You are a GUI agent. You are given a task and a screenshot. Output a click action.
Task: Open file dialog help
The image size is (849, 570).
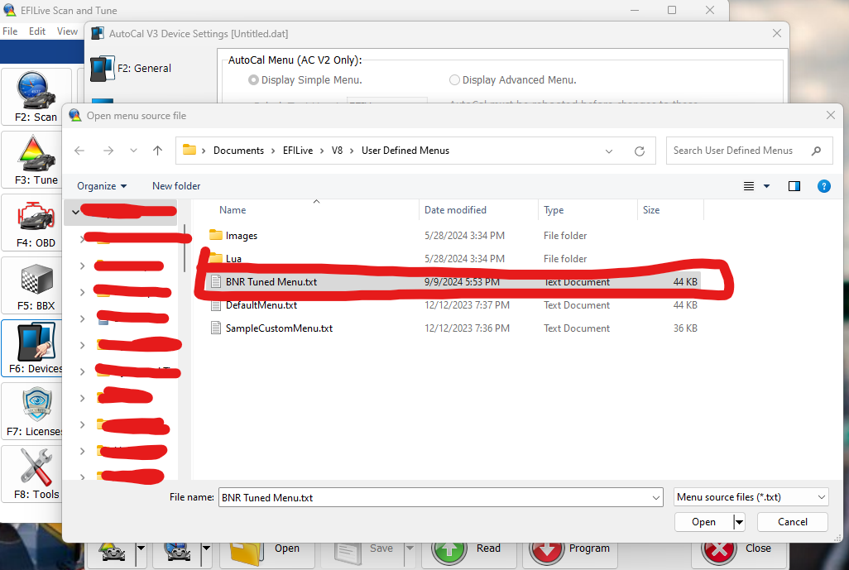(x=823, y=186)
